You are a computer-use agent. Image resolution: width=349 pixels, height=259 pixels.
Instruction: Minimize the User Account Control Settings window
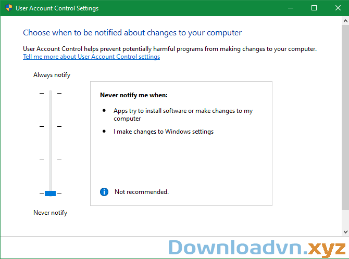291,8
